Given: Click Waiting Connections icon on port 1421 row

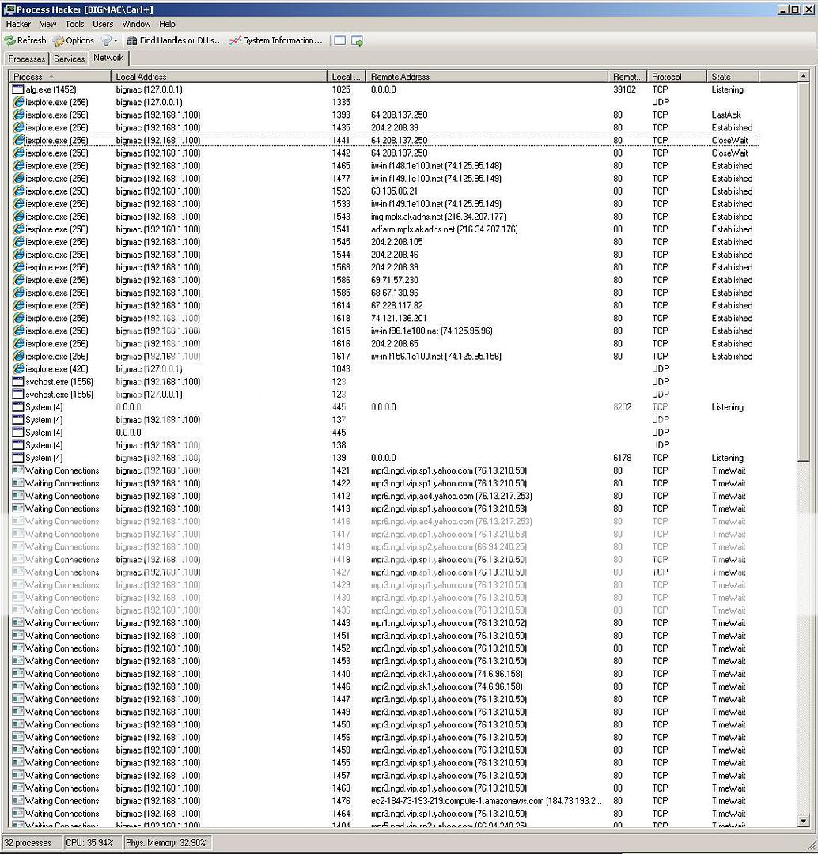Looking at the screenshot, I should click(x=18, y=470).
